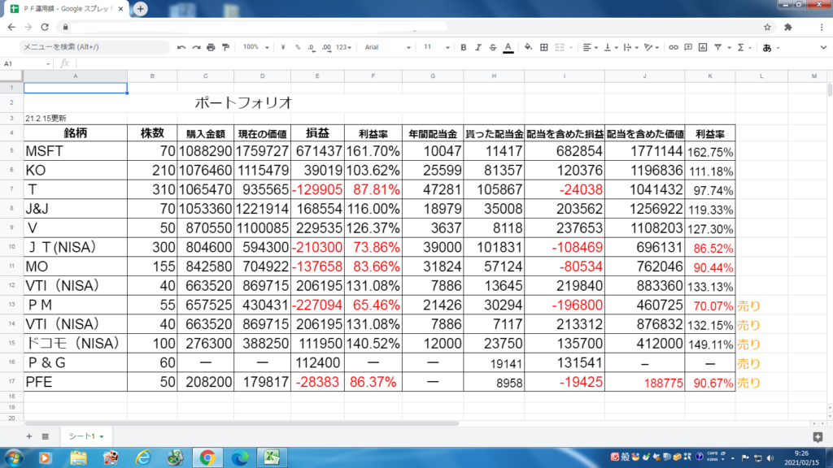
Task: Select the ポートフォリオ title cell
Action: [x=243, y=102]
